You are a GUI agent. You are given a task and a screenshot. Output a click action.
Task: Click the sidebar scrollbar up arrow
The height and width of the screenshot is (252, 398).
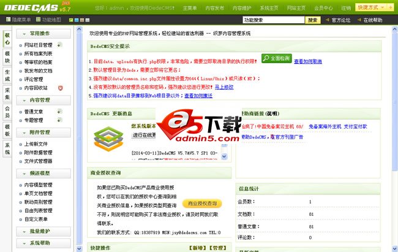tap(79, 29)
